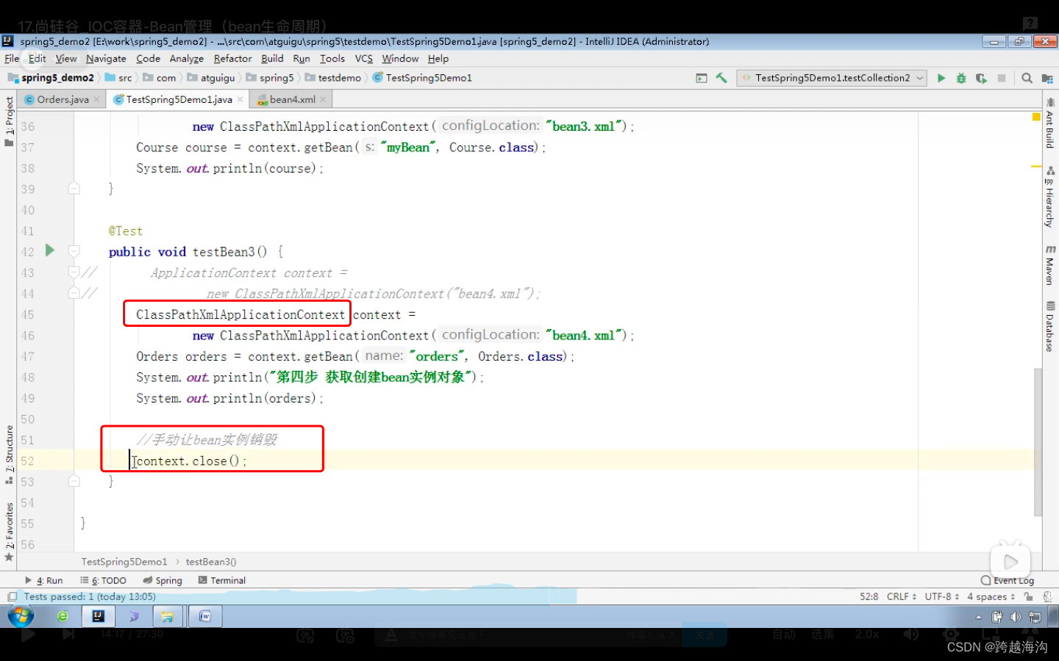Show hidden system tray icons
Image resolution: width=1059 pixels, height=661 pixels.
pos(979,617)
